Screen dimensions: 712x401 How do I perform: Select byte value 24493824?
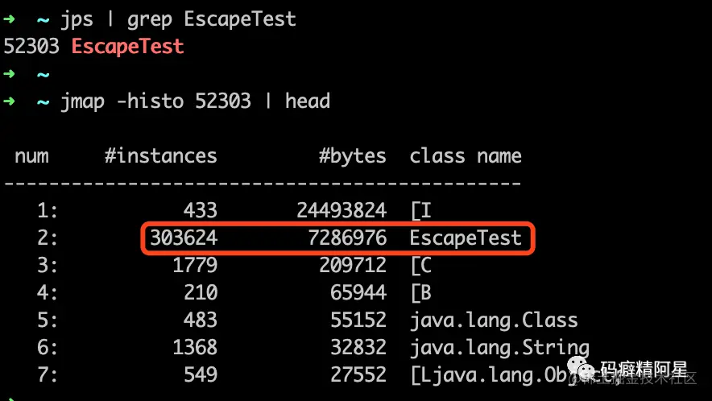point(342,210)
